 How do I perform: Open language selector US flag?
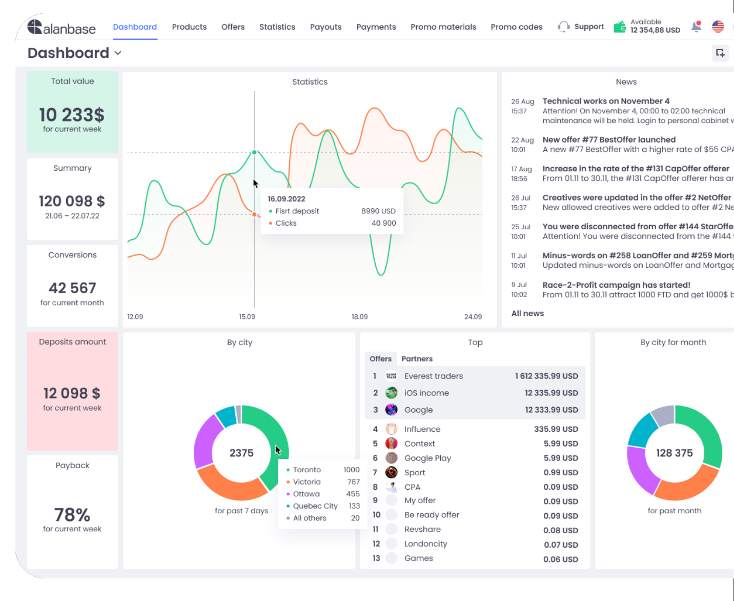pos(718,27)
